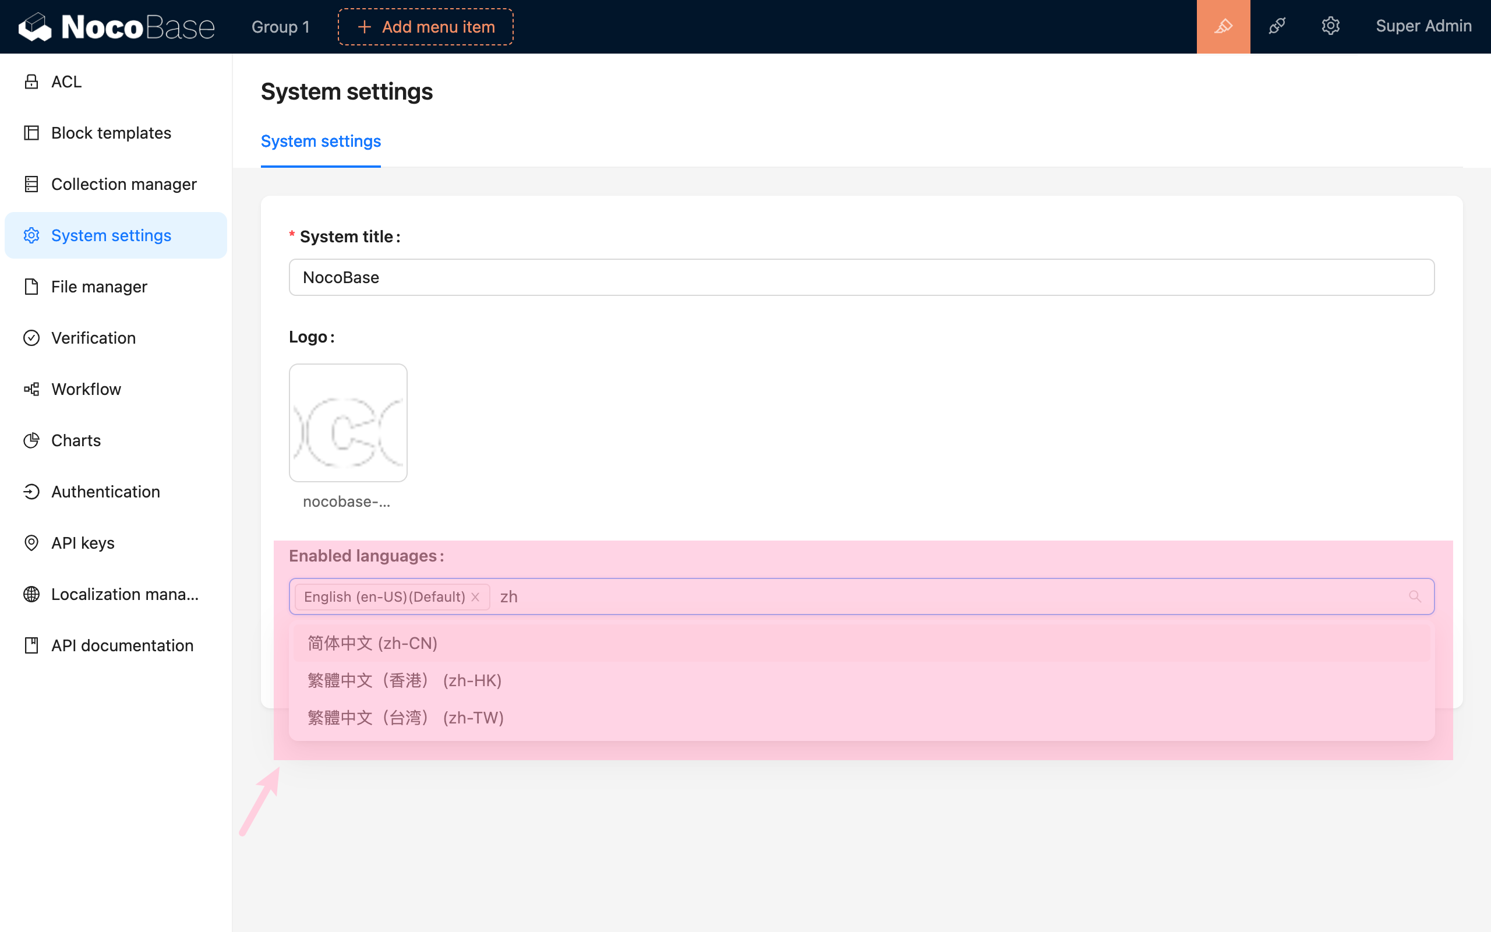Open API keys settings
Screen dimensions: 1491x932
pos(83,543)
